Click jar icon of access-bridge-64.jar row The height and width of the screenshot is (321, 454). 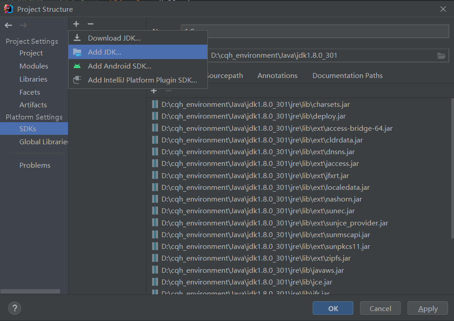pyautogui.click(x=155, y=128)
